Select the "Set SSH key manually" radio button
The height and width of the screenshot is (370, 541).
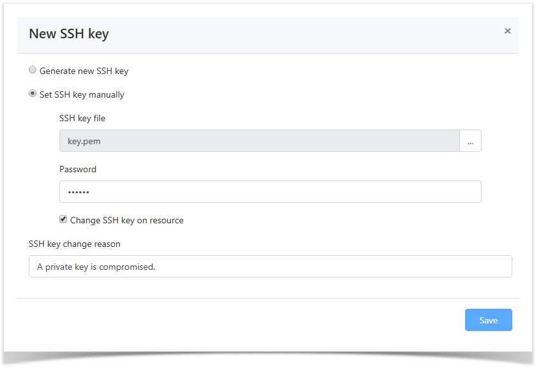[x=33, y=94]
